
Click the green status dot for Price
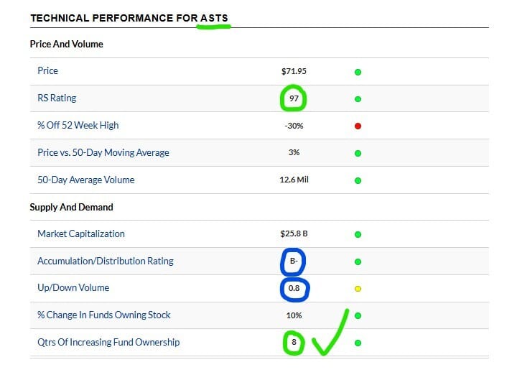(358, 72)
